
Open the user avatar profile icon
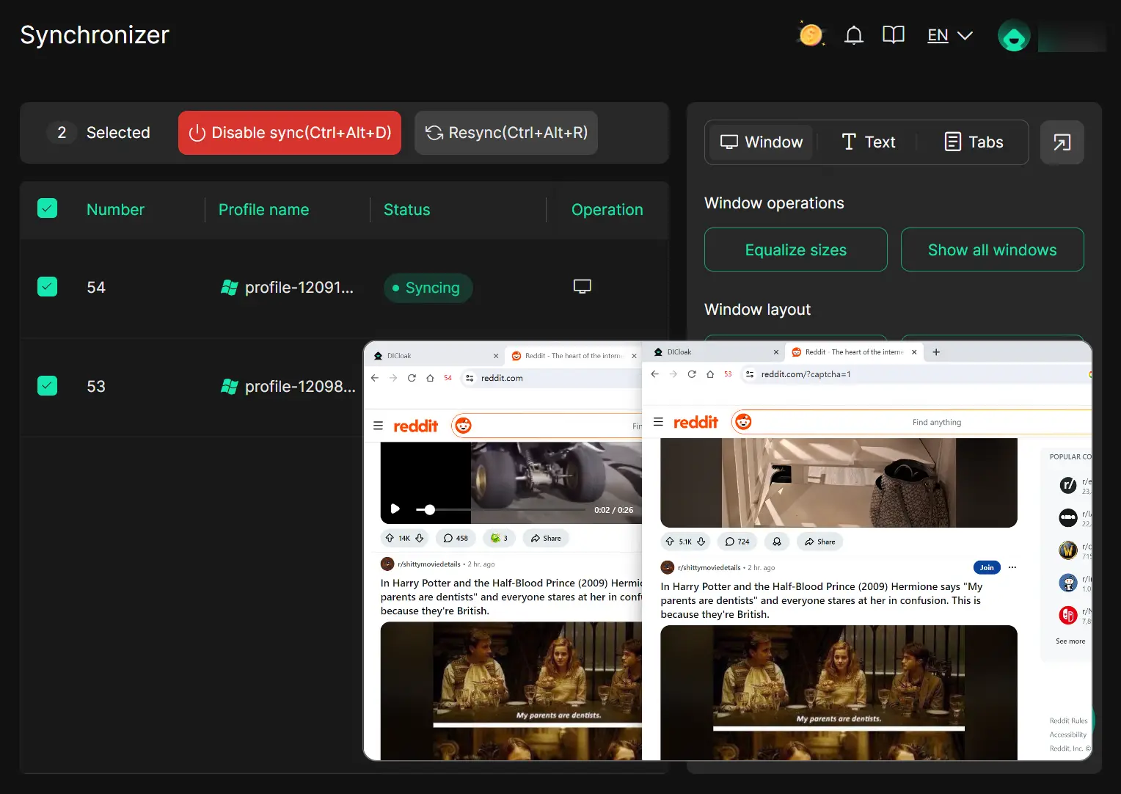pyautogui.click(x=1014, y=36)
